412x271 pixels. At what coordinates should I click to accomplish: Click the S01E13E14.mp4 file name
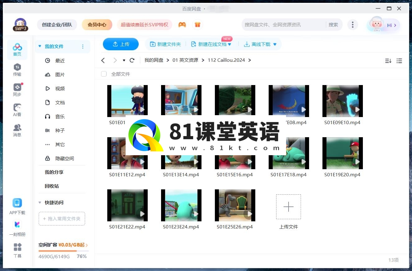pos(181,175)
